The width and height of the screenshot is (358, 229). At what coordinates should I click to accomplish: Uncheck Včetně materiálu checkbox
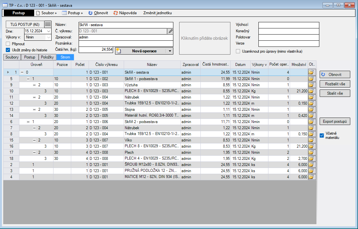(322, 135)
